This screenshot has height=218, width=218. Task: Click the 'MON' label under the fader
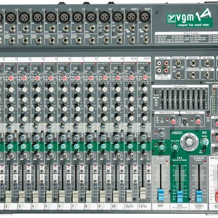[x=161, y=206]
